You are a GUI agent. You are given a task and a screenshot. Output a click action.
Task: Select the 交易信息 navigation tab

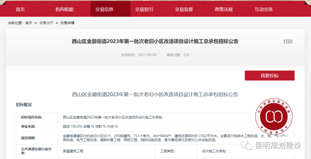pyautogui.click(x=104, y=9)
